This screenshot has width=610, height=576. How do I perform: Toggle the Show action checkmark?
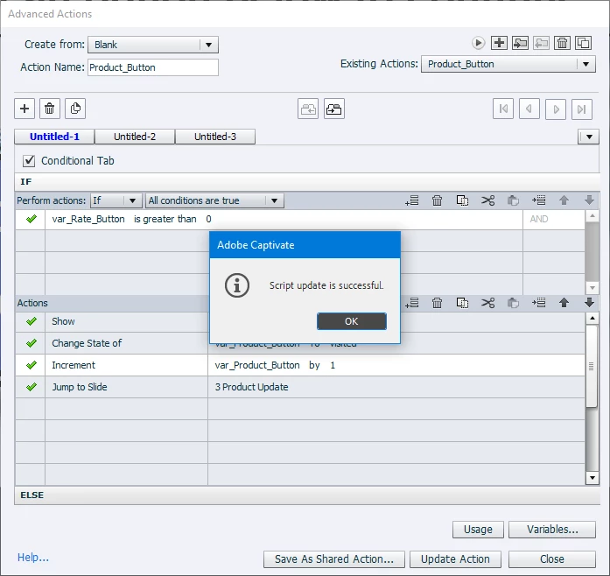point(32,321)
